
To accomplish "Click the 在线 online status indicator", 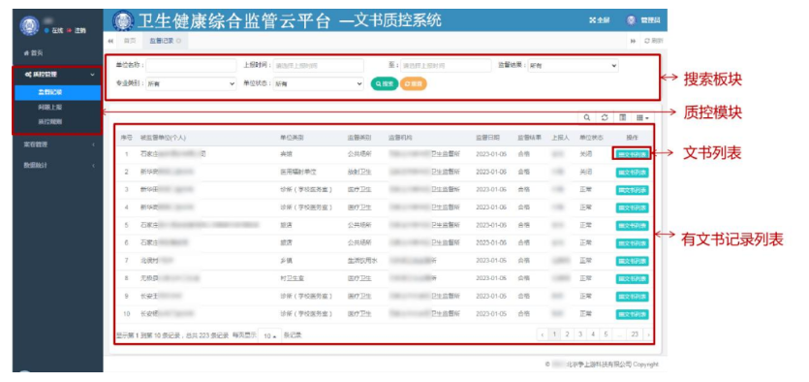I will 53,30.
